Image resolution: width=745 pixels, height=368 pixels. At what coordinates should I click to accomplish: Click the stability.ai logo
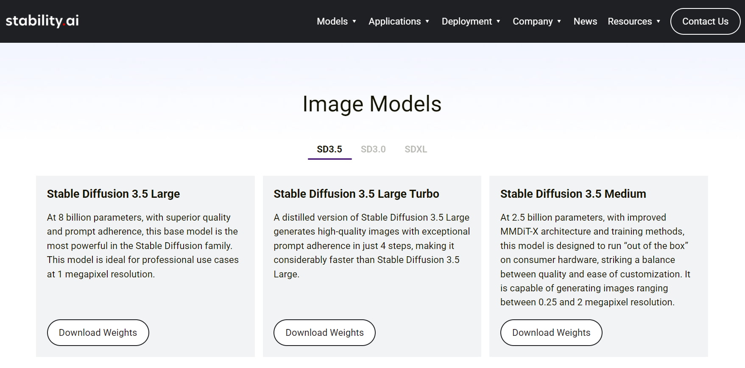tap(42, 21)
